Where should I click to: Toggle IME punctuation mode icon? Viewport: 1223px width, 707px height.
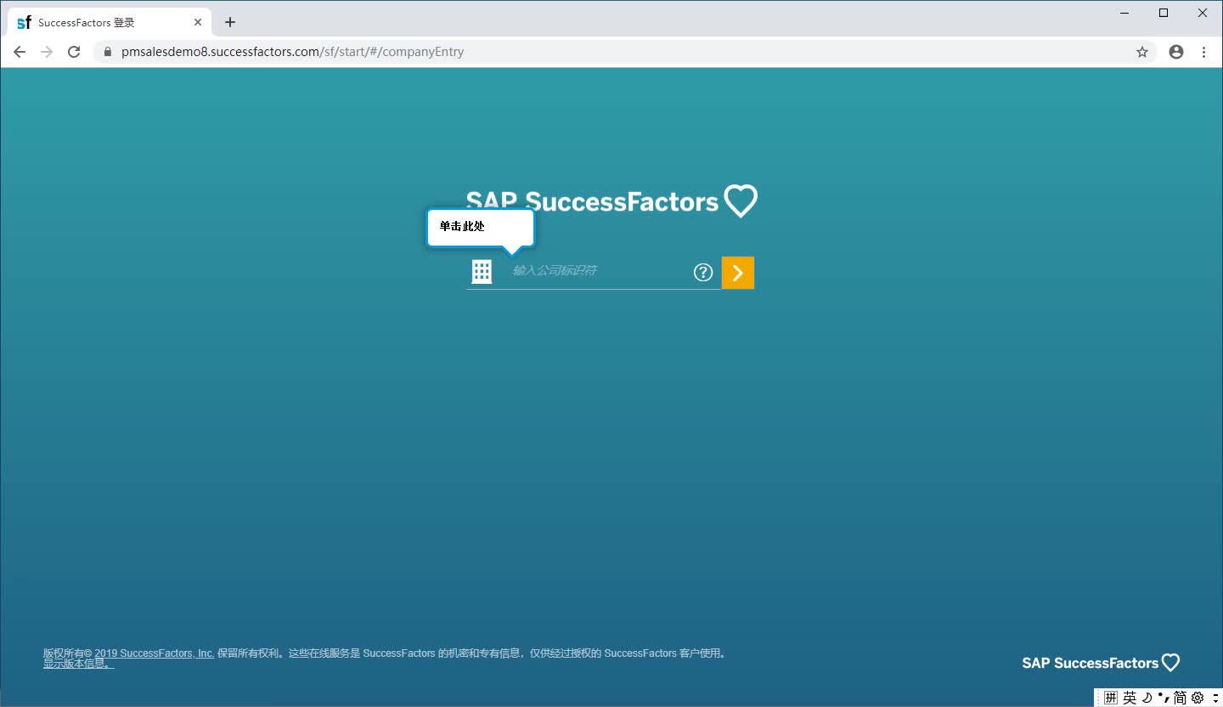[x=1164, y=698]
